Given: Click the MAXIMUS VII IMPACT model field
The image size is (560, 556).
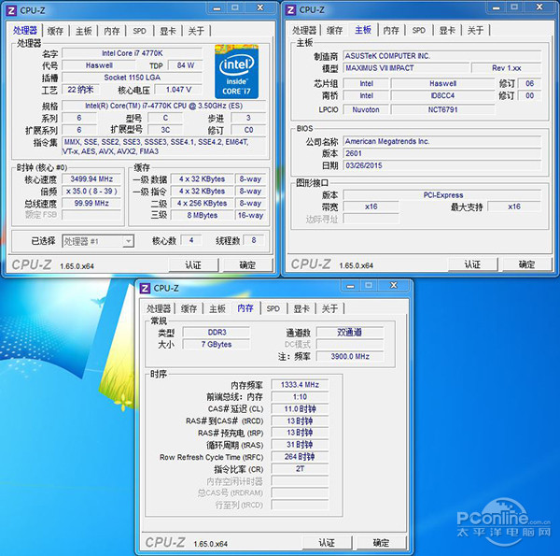Looking at the screenshot, I should pyautogui.click(x=406, y=68).
